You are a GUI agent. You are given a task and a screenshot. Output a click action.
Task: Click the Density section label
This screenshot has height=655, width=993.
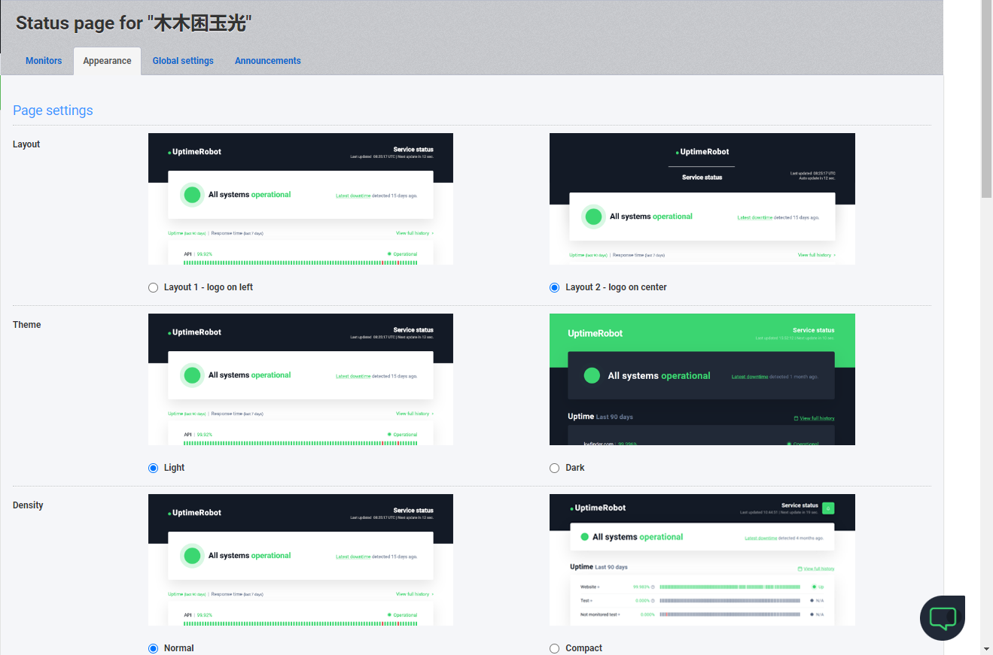click(28, 505)
